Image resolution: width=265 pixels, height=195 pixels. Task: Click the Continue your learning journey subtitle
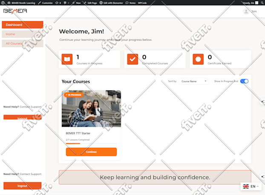(106, 40)
